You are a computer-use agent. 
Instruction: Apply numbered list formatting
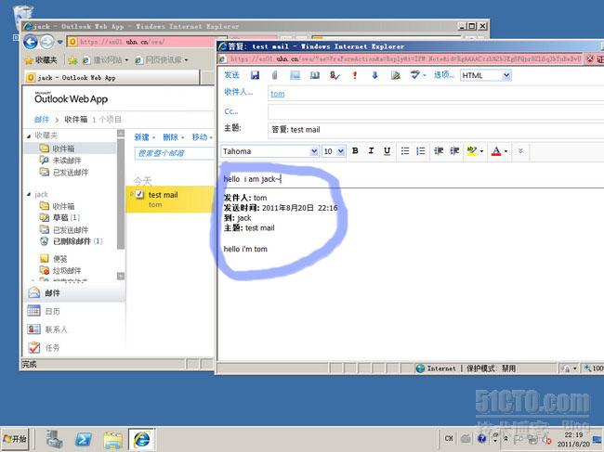click(421, 150)
